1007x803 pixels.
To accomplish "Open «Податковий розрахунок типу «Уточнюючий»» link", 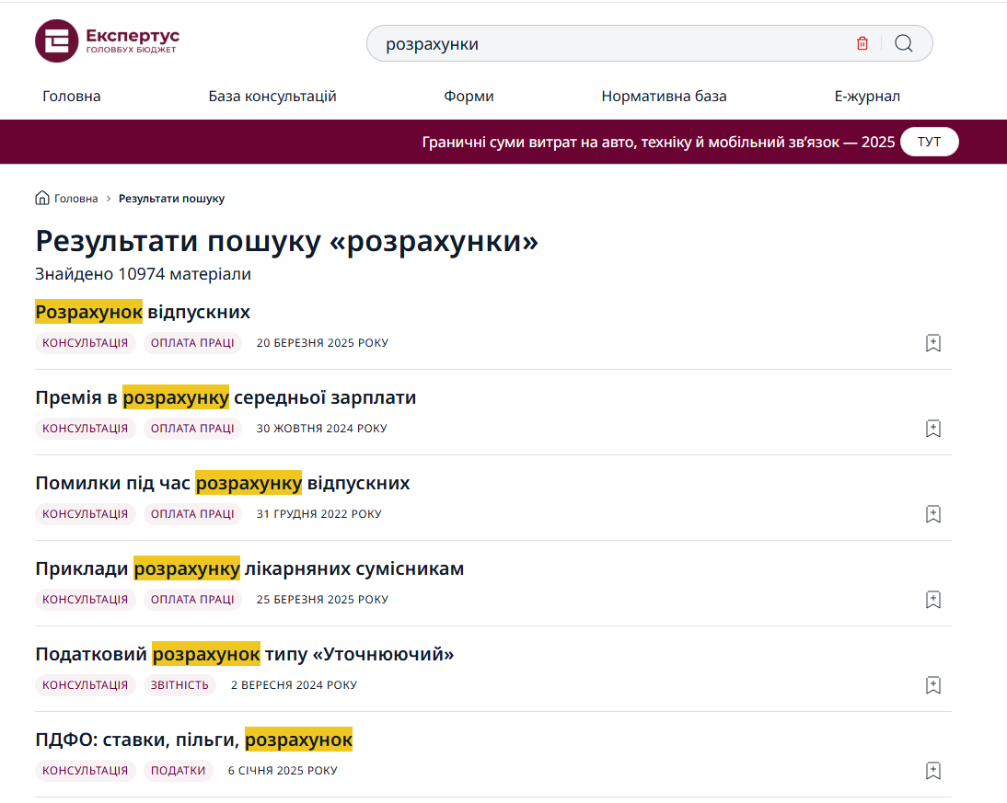I will coord(245,654).
